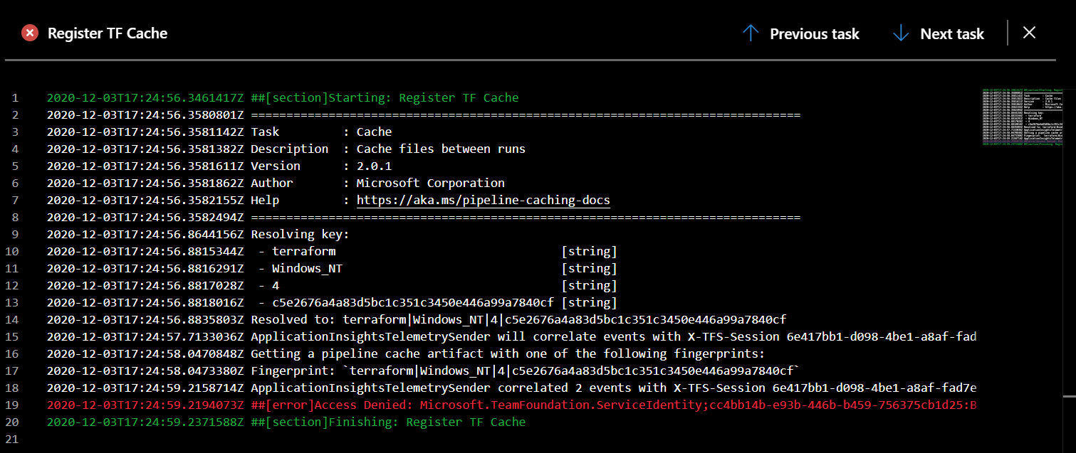Select the Register TF Cache task title
The height and width of the screenshot is (453, 1076).
pyautogui.click(x=107, y=33)
